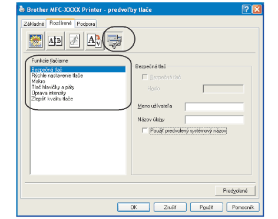Click the printer icon in title bar
This screenshot has height=219, width=278.
(x=22, y=9)
